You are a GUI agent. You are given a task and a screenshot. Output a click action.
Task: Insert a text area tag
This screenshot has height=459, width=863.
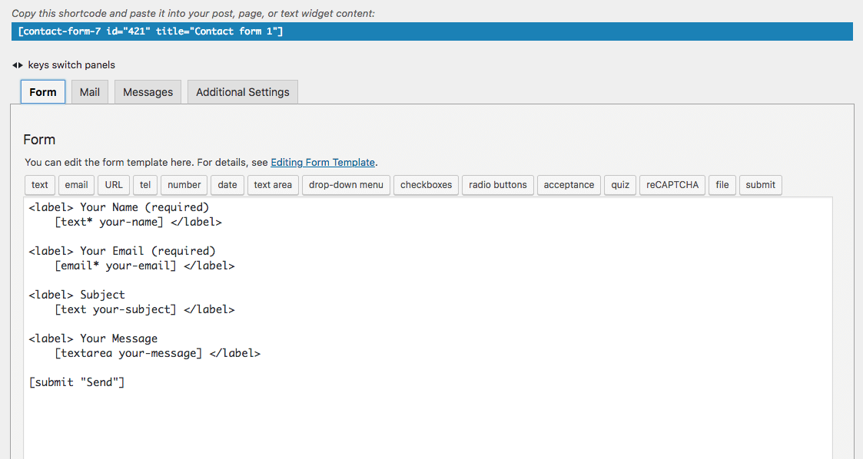click(x=273, y=185)
